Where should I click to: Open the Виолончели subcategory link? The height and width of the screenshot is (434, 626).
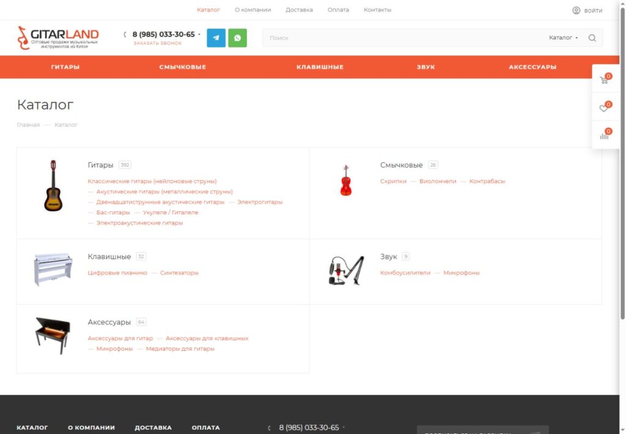coord(438,181)
